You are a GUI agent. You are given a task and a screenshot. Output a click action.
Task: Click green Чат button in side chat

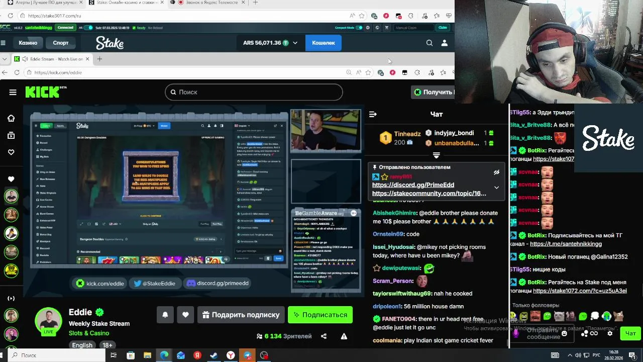630,333
